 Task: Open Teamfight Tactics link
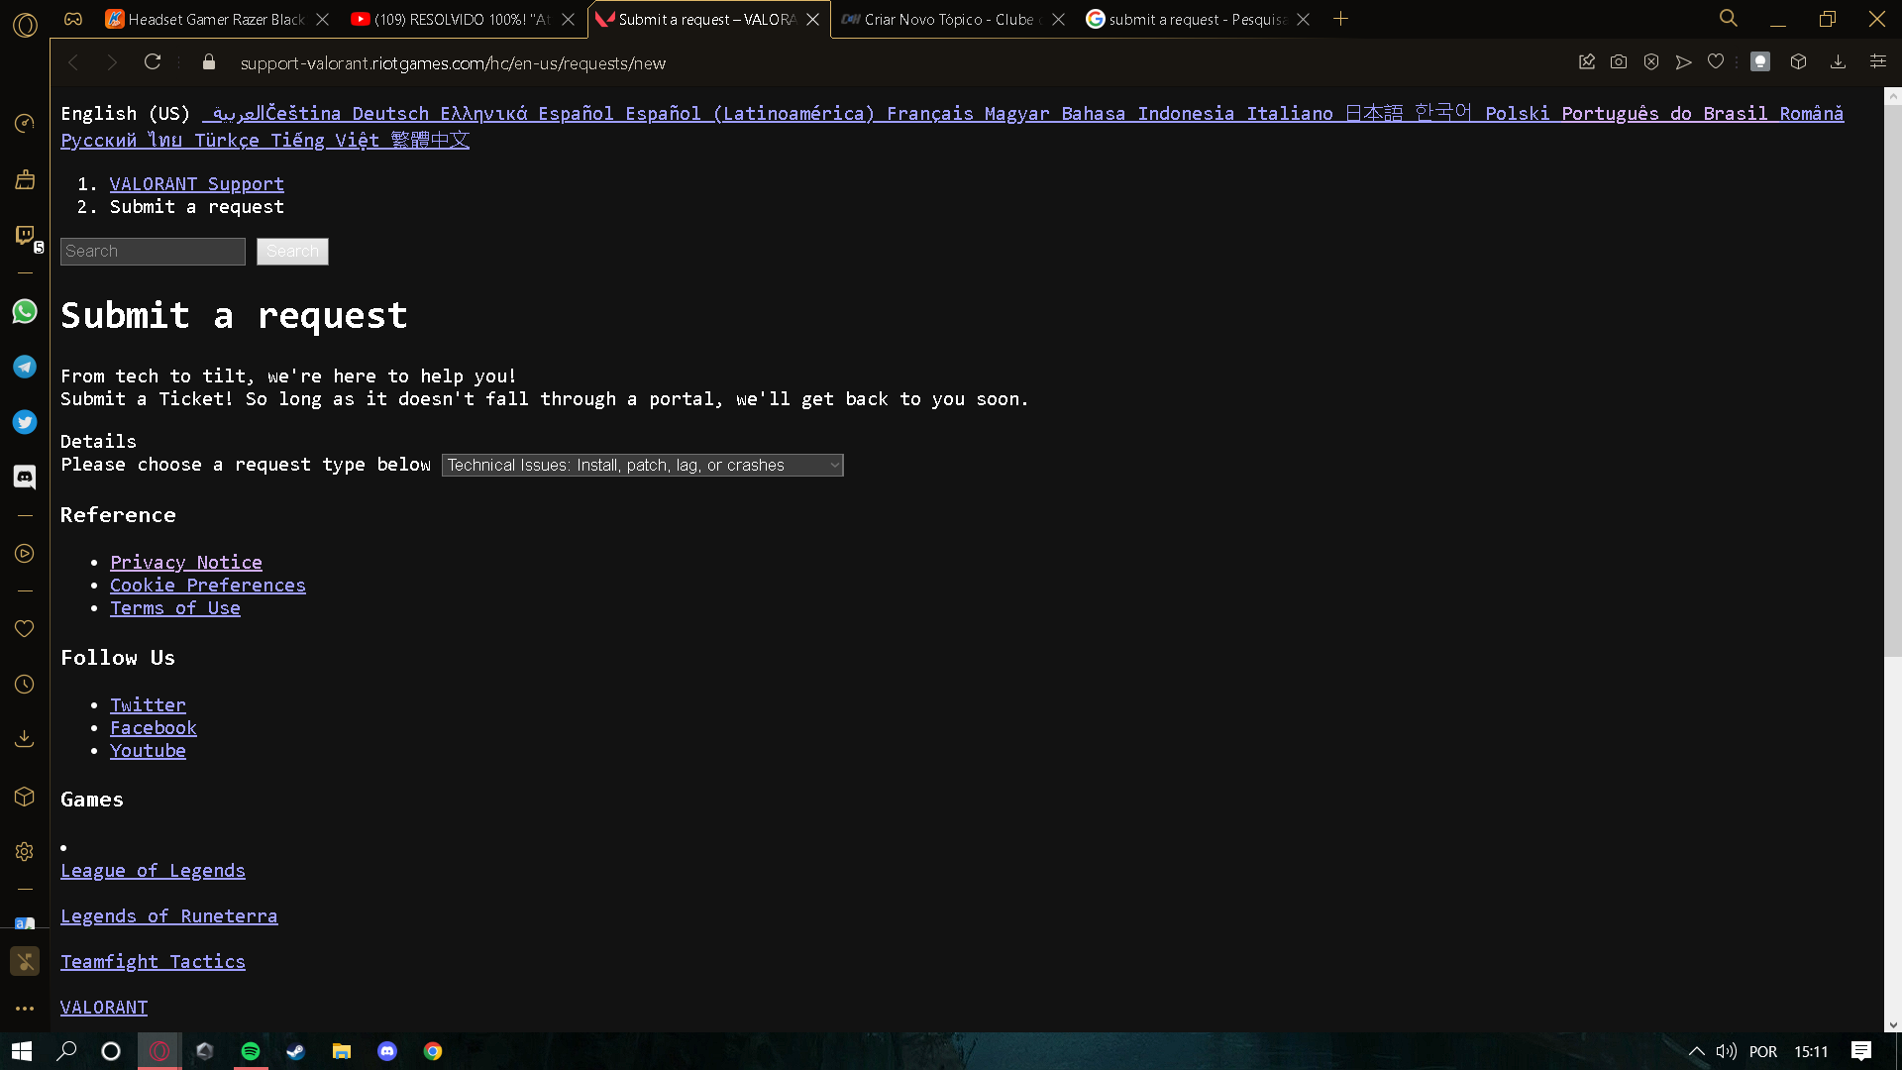pyautogui.click(x=153, y=962)
